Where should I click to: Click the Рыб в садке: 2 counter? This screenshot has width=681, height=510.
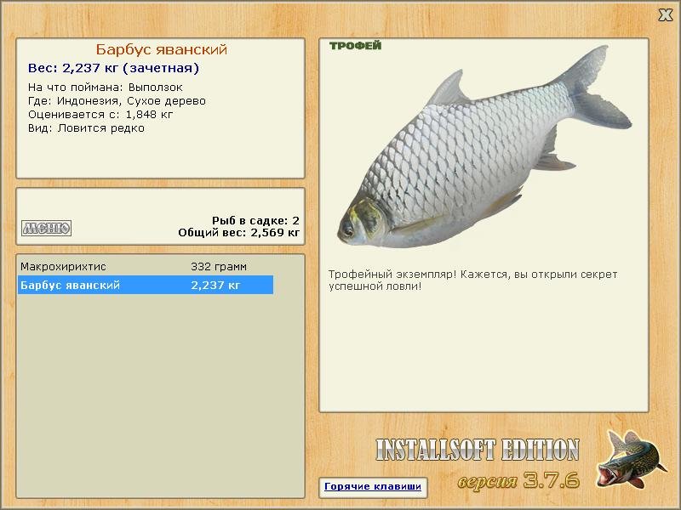256,220
